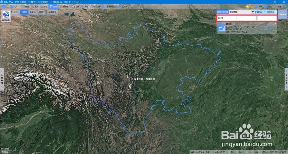Click the 放大 zoom-in tool
This screenshot has height=154, width=288.
[35, 7]
